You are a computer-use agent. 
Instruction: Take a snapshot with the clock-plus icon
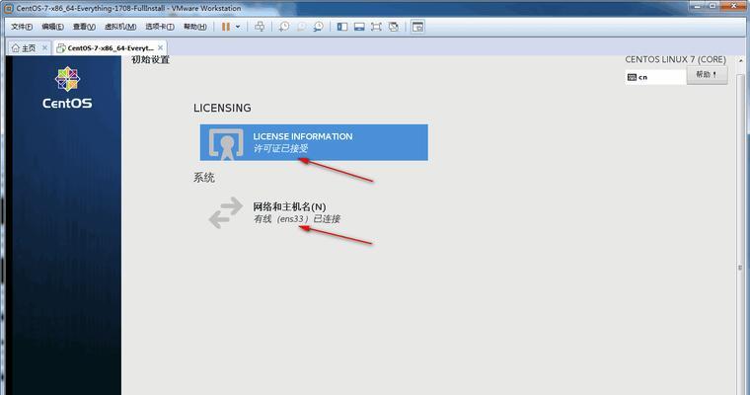click(284, 27)
